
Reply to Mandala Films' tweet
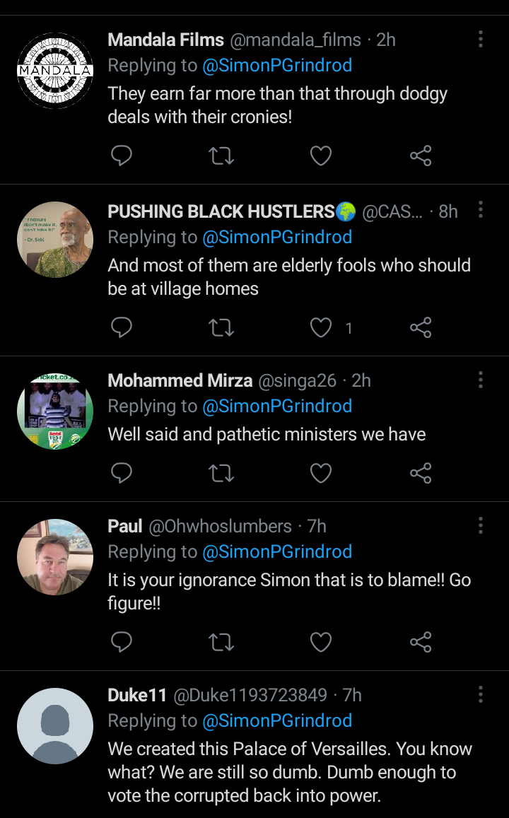122,156
